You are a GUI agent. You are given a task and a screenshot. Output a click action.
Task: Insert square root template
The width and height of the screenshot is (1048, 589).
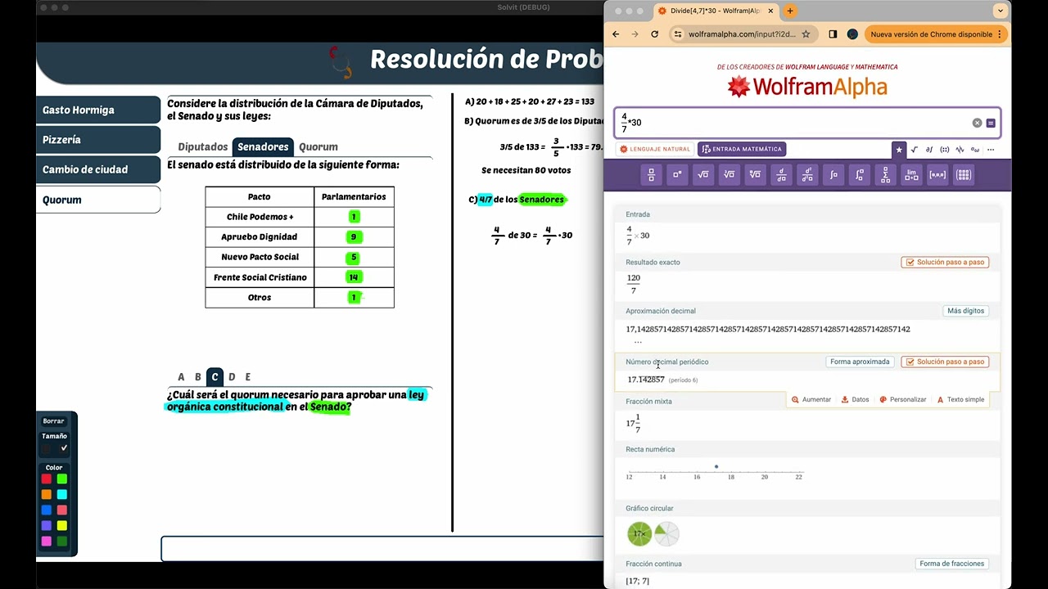(x=702, y=174)
